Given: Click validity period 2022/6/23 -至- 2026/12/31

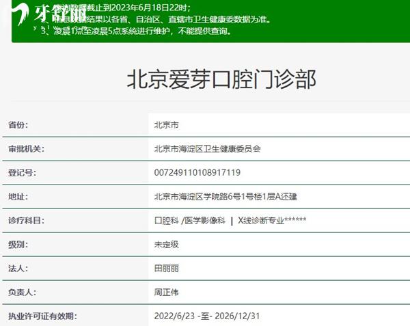Looking at the screenshot, I should click(207, 316).
